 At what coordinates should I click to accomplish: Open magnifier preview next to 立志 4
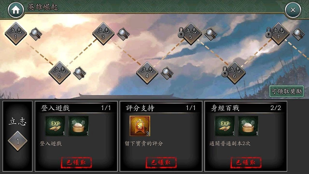(167, 73)
